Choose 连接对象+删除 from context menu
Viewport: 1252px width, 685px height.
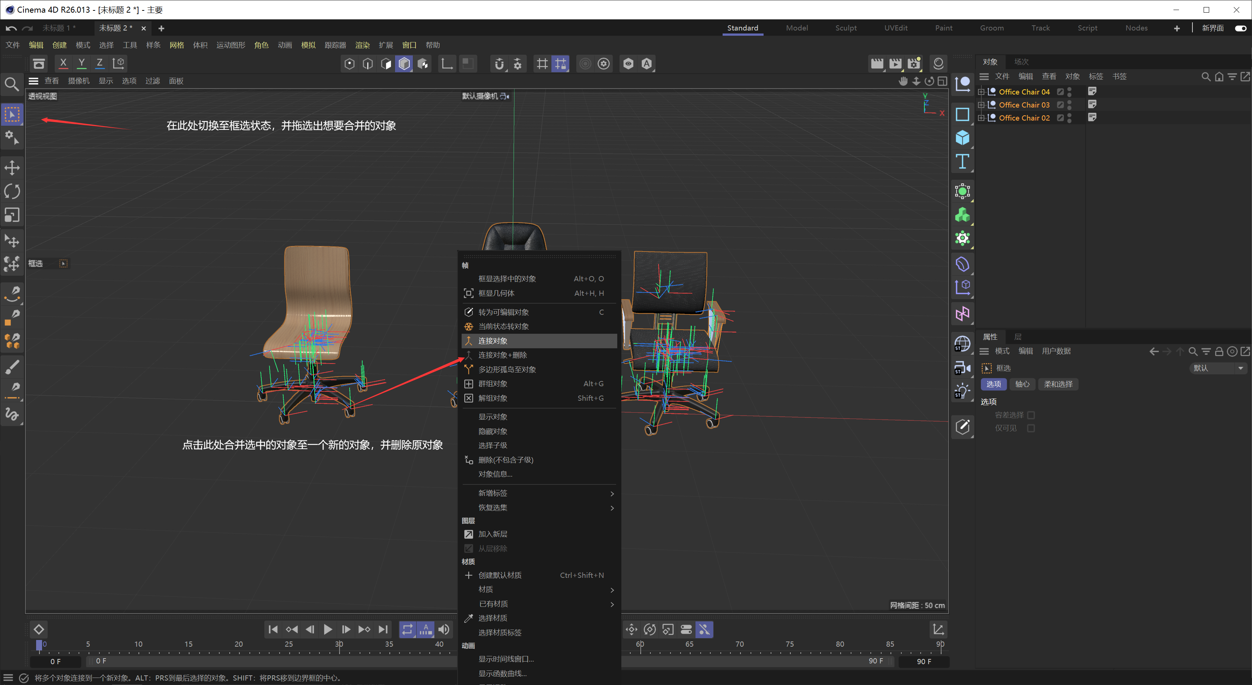click(x=539, y=355)
